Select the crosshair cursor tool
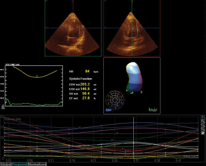Screen dimensions: 206x166 tap(203, 117)
